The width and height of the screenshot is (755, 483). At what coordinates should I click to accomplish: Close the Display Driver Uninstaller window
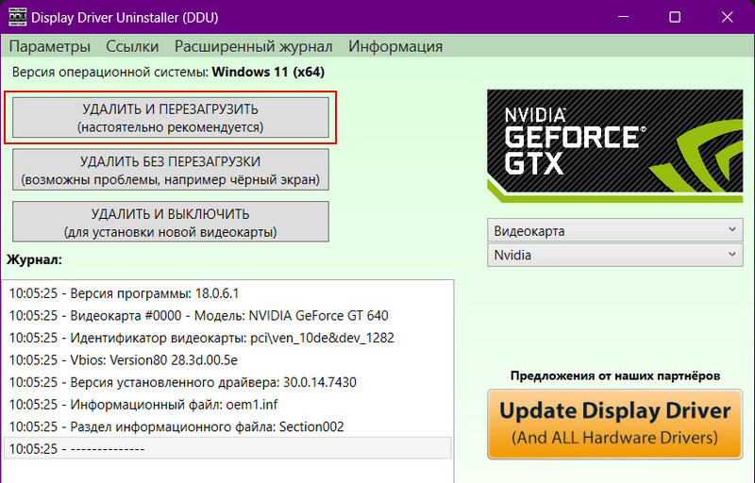point(727,17)
